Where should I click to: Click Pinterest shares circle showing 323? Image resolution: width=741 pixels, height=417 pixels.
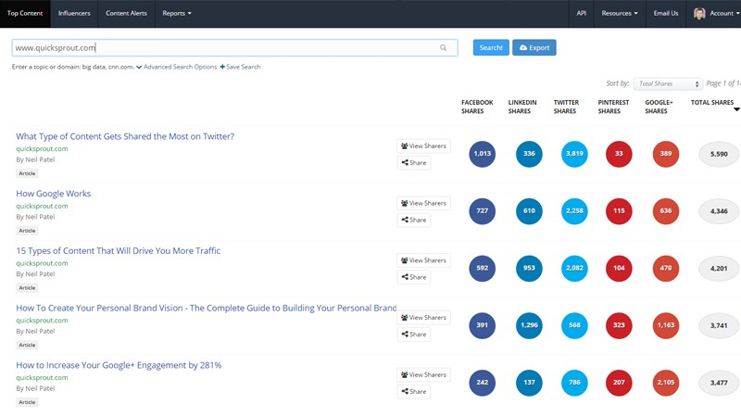[619, 325]
